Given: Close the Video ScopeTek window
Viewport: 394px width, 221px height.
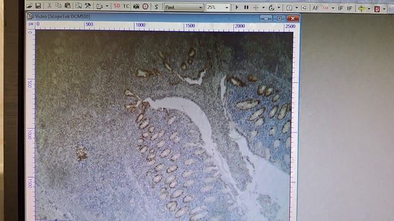Looking at the screenshot, I should pos(293,18).
